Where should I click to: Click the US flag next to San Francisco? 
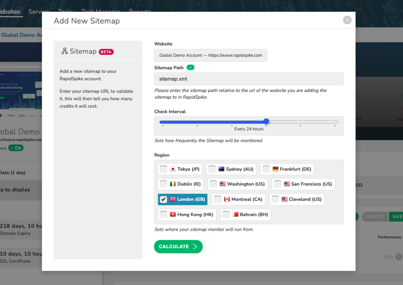287,184
